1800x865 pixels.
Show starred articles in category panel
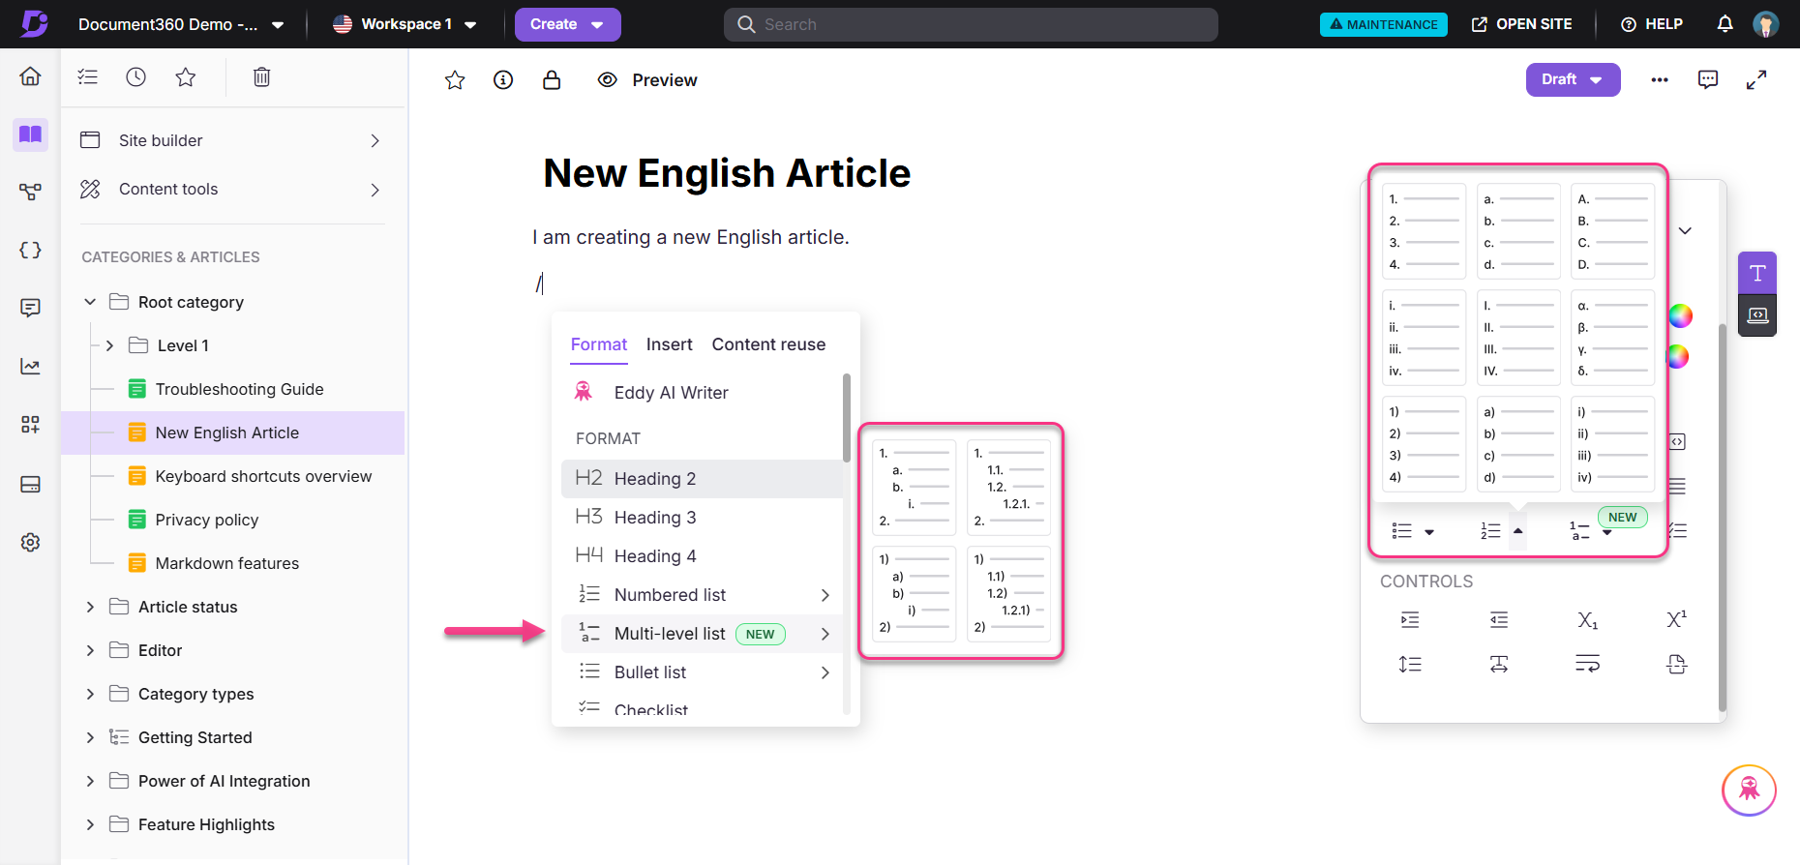tap(186, 77)
